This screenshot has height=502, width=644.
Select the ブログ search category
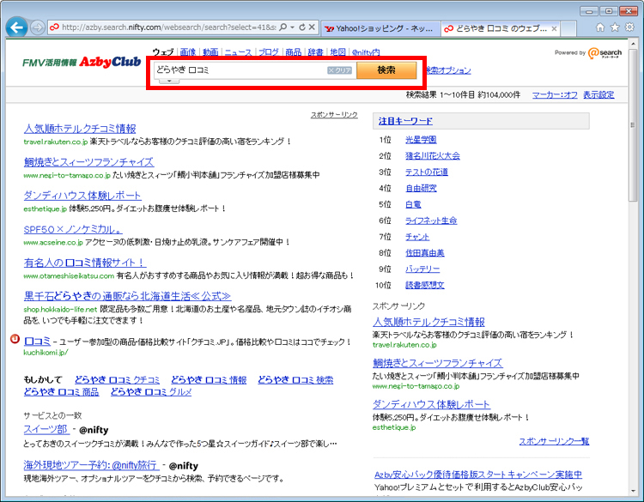269,52
